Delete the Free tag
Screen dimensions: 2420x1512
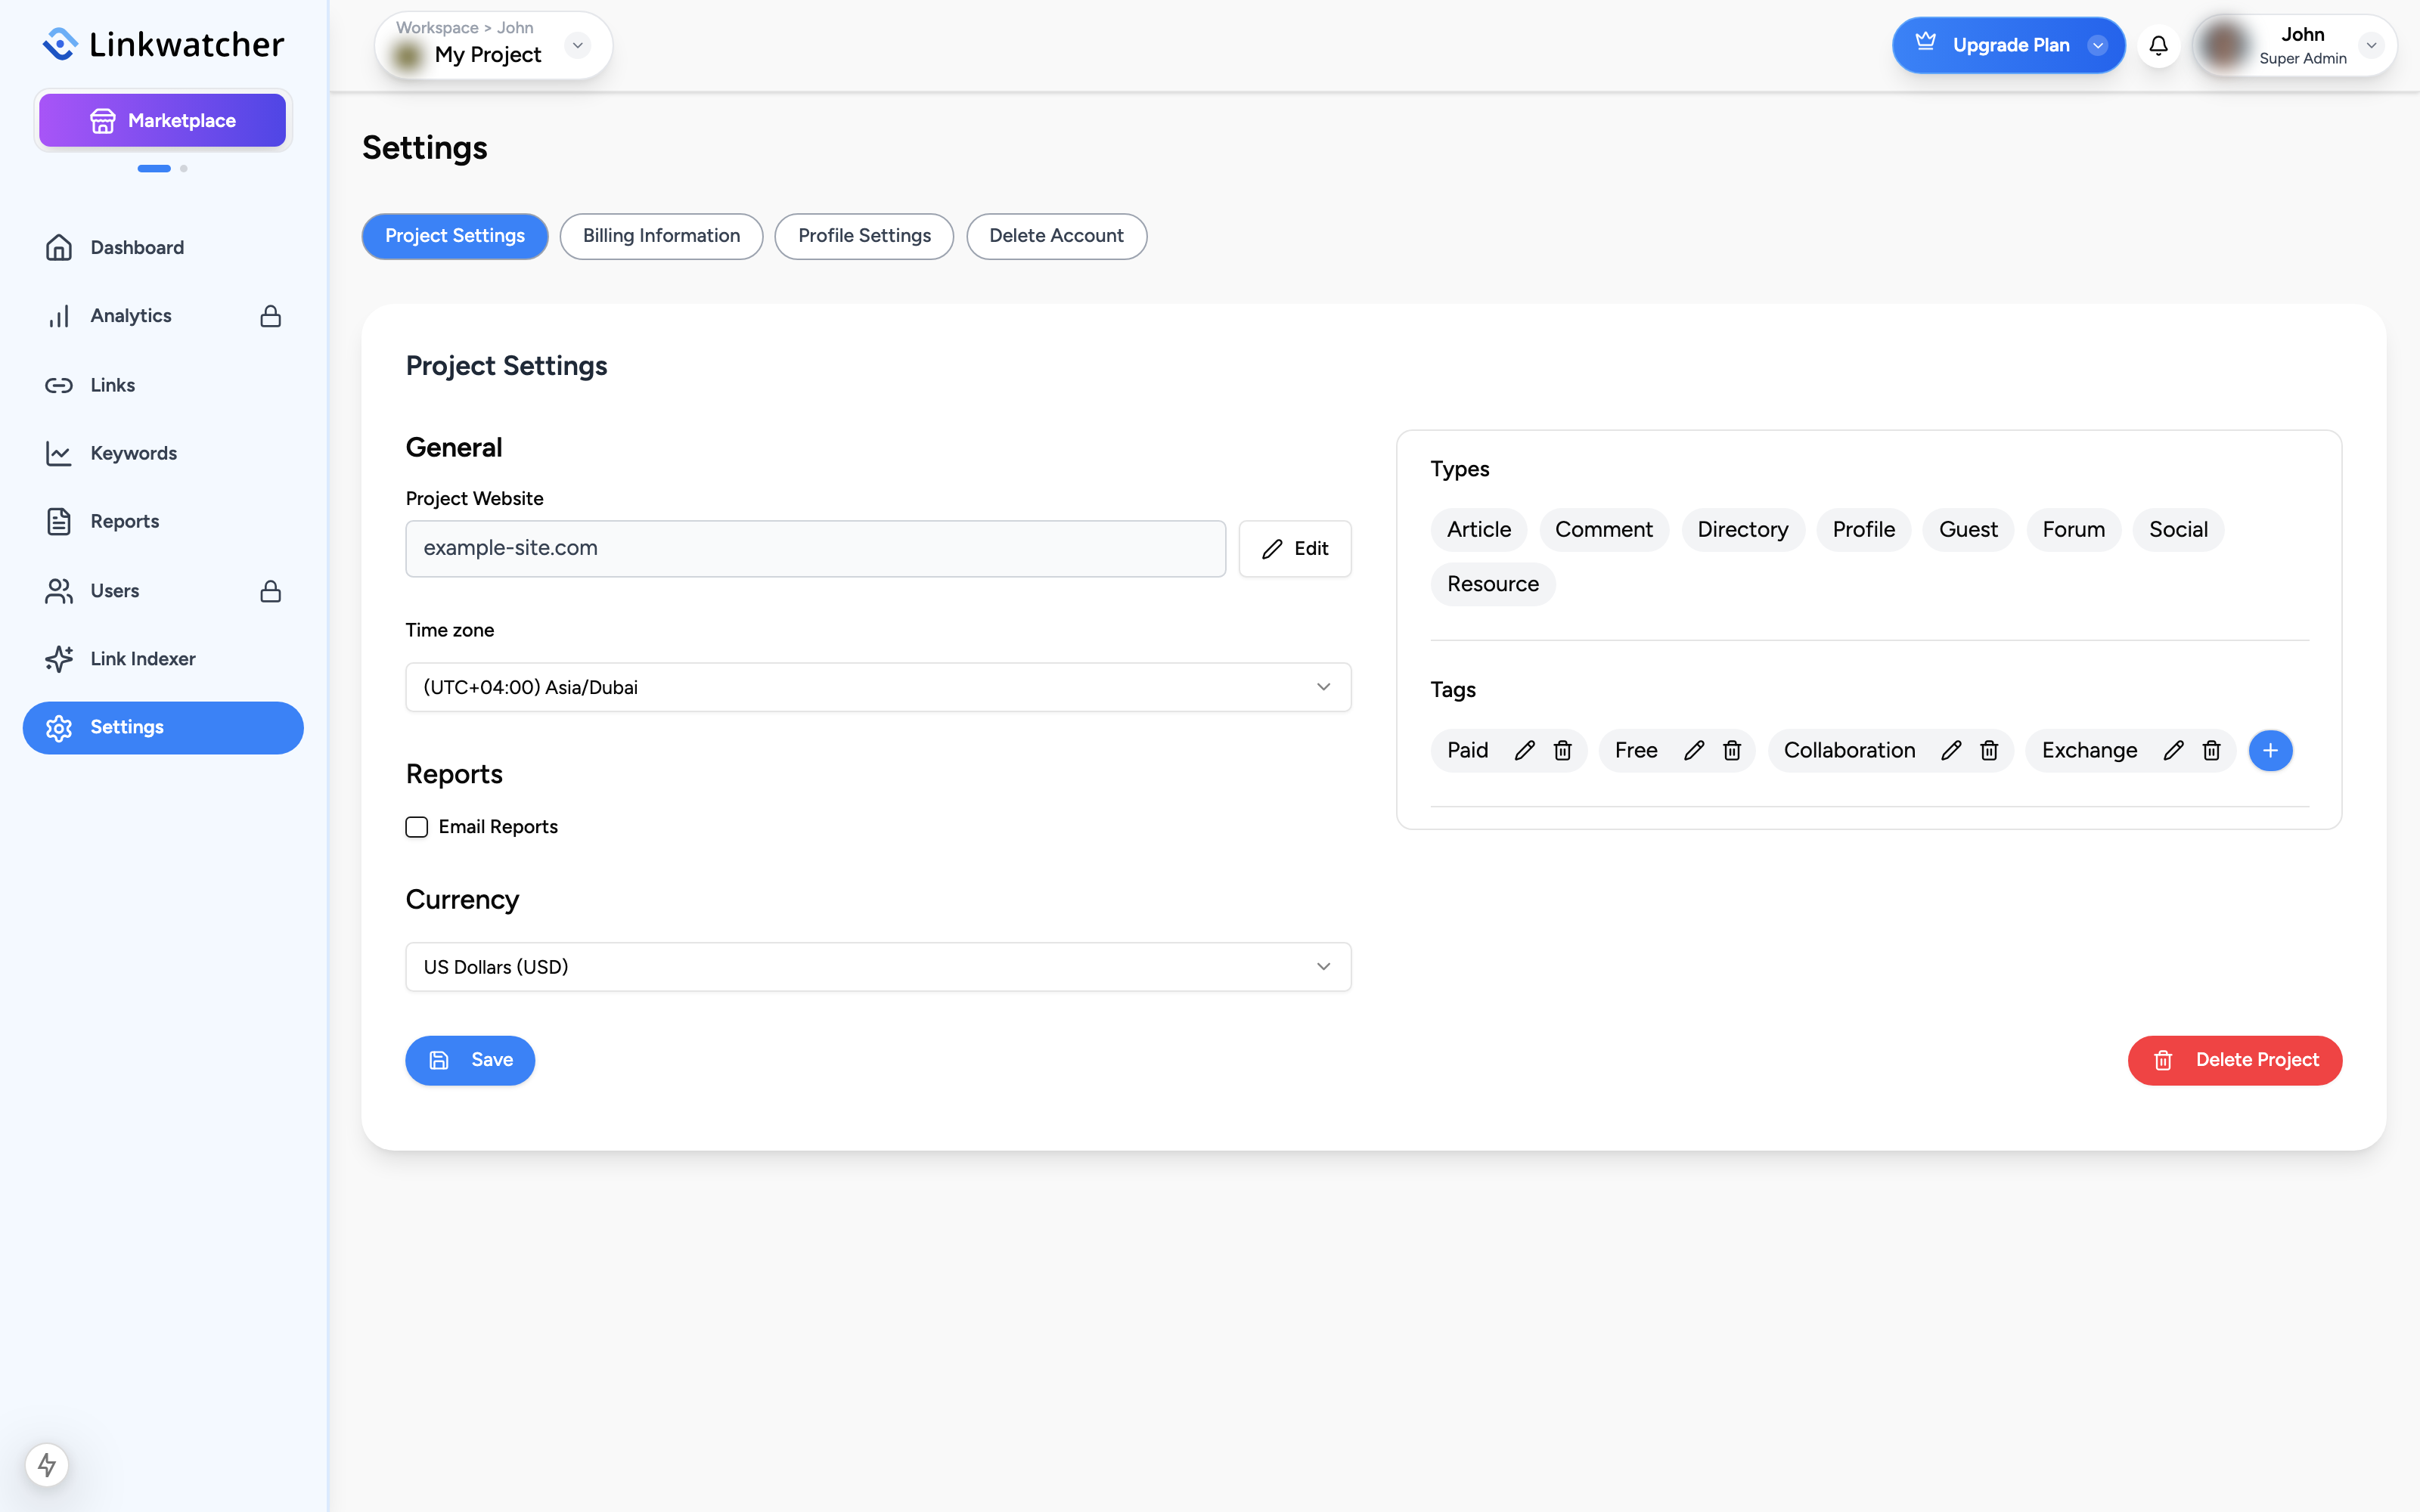(x=1732, y=750)
